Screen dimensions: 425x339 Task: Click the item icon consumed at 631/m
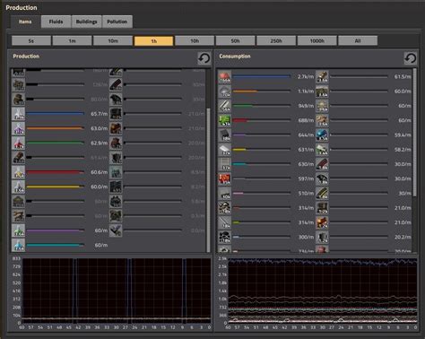pyautogui.click(x=224, y=150)
